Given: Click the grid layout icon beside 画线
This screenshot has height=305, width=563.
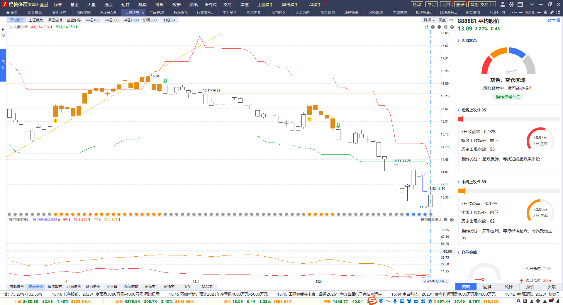Looking at the screenshot, I should (451, 21).
